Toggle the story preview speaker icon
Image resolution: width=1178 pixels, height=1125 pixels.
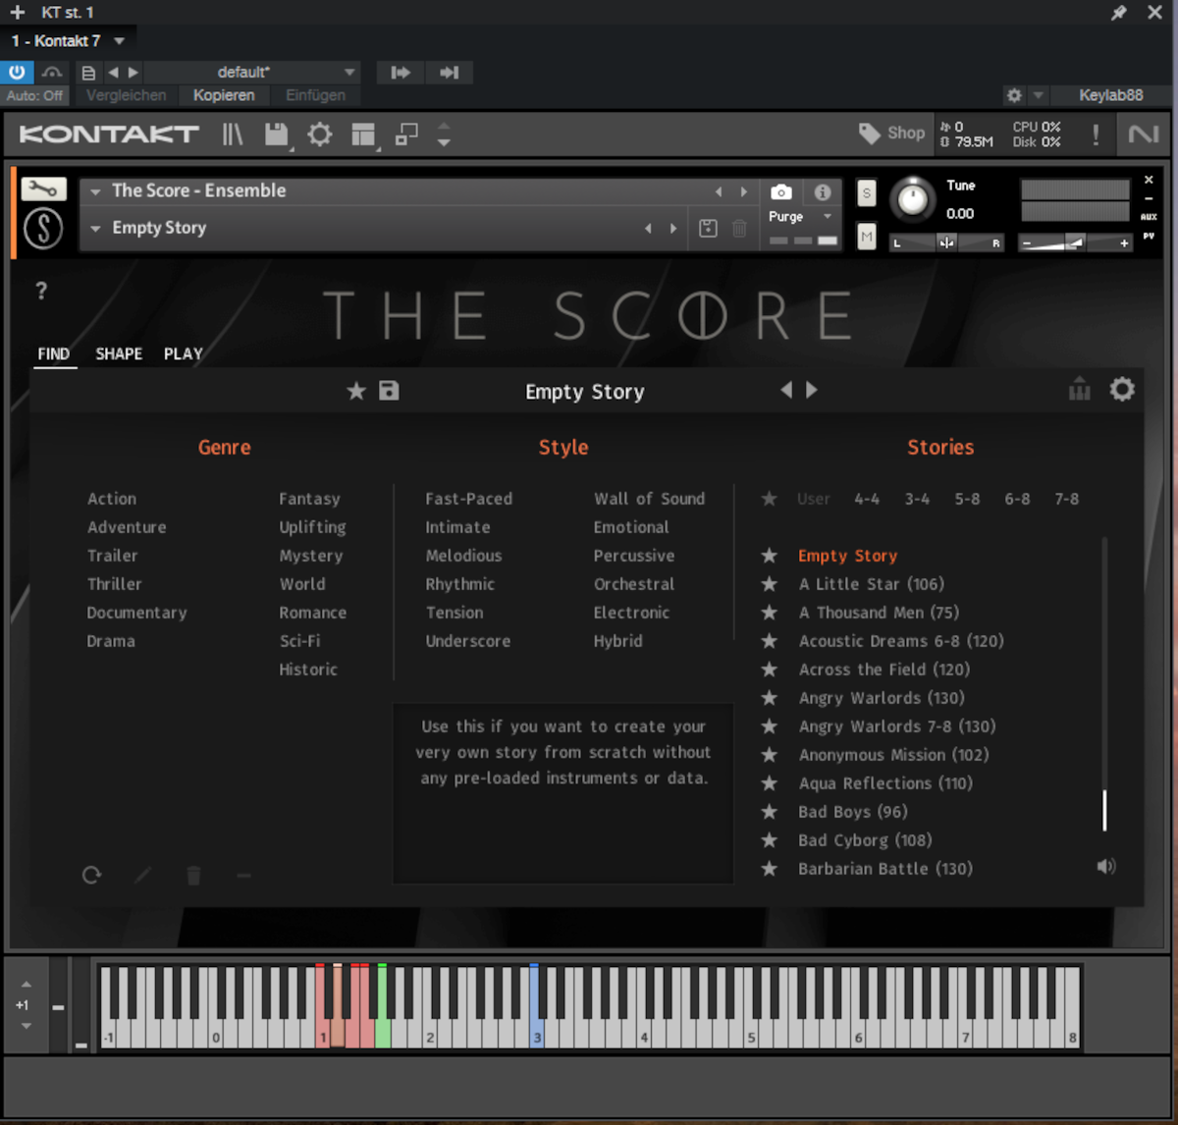point(1106,866)
